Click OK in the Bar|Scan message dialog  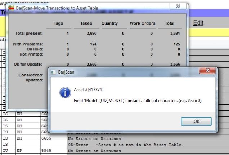coord(197,121)
